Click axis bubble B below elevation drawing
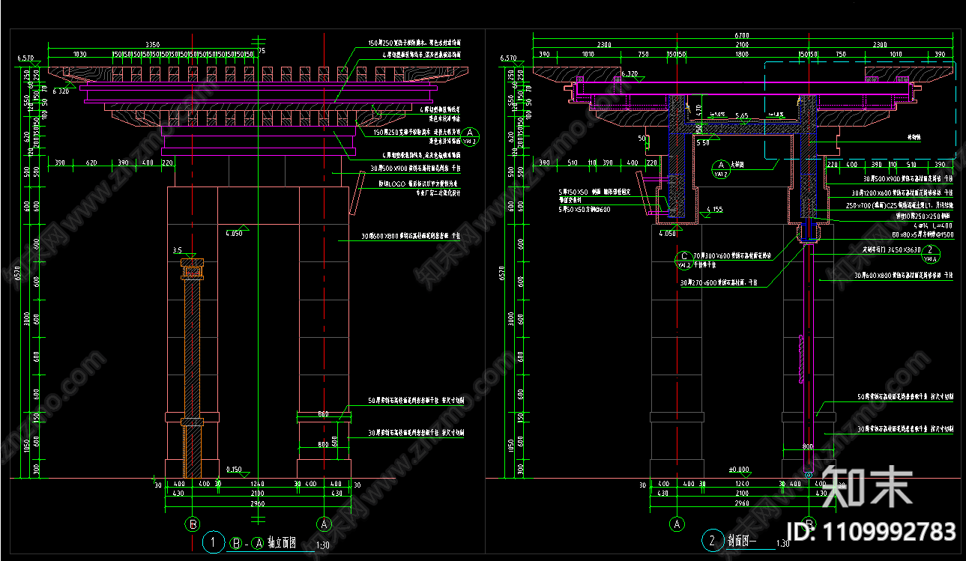Viewport: 966px width, 561px height. point(193,524)
